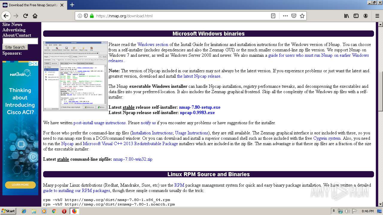Open the Advertising sidebar link

[x=14, y=30]
